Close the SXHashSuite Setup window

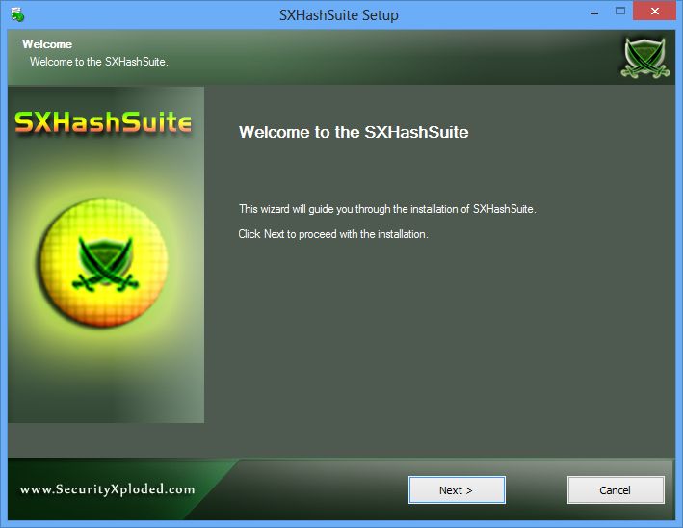point(654,12)
